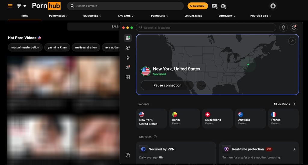Click the photo upload camera icon
Viewport: 308px width, 165px height.
point(223,6)
